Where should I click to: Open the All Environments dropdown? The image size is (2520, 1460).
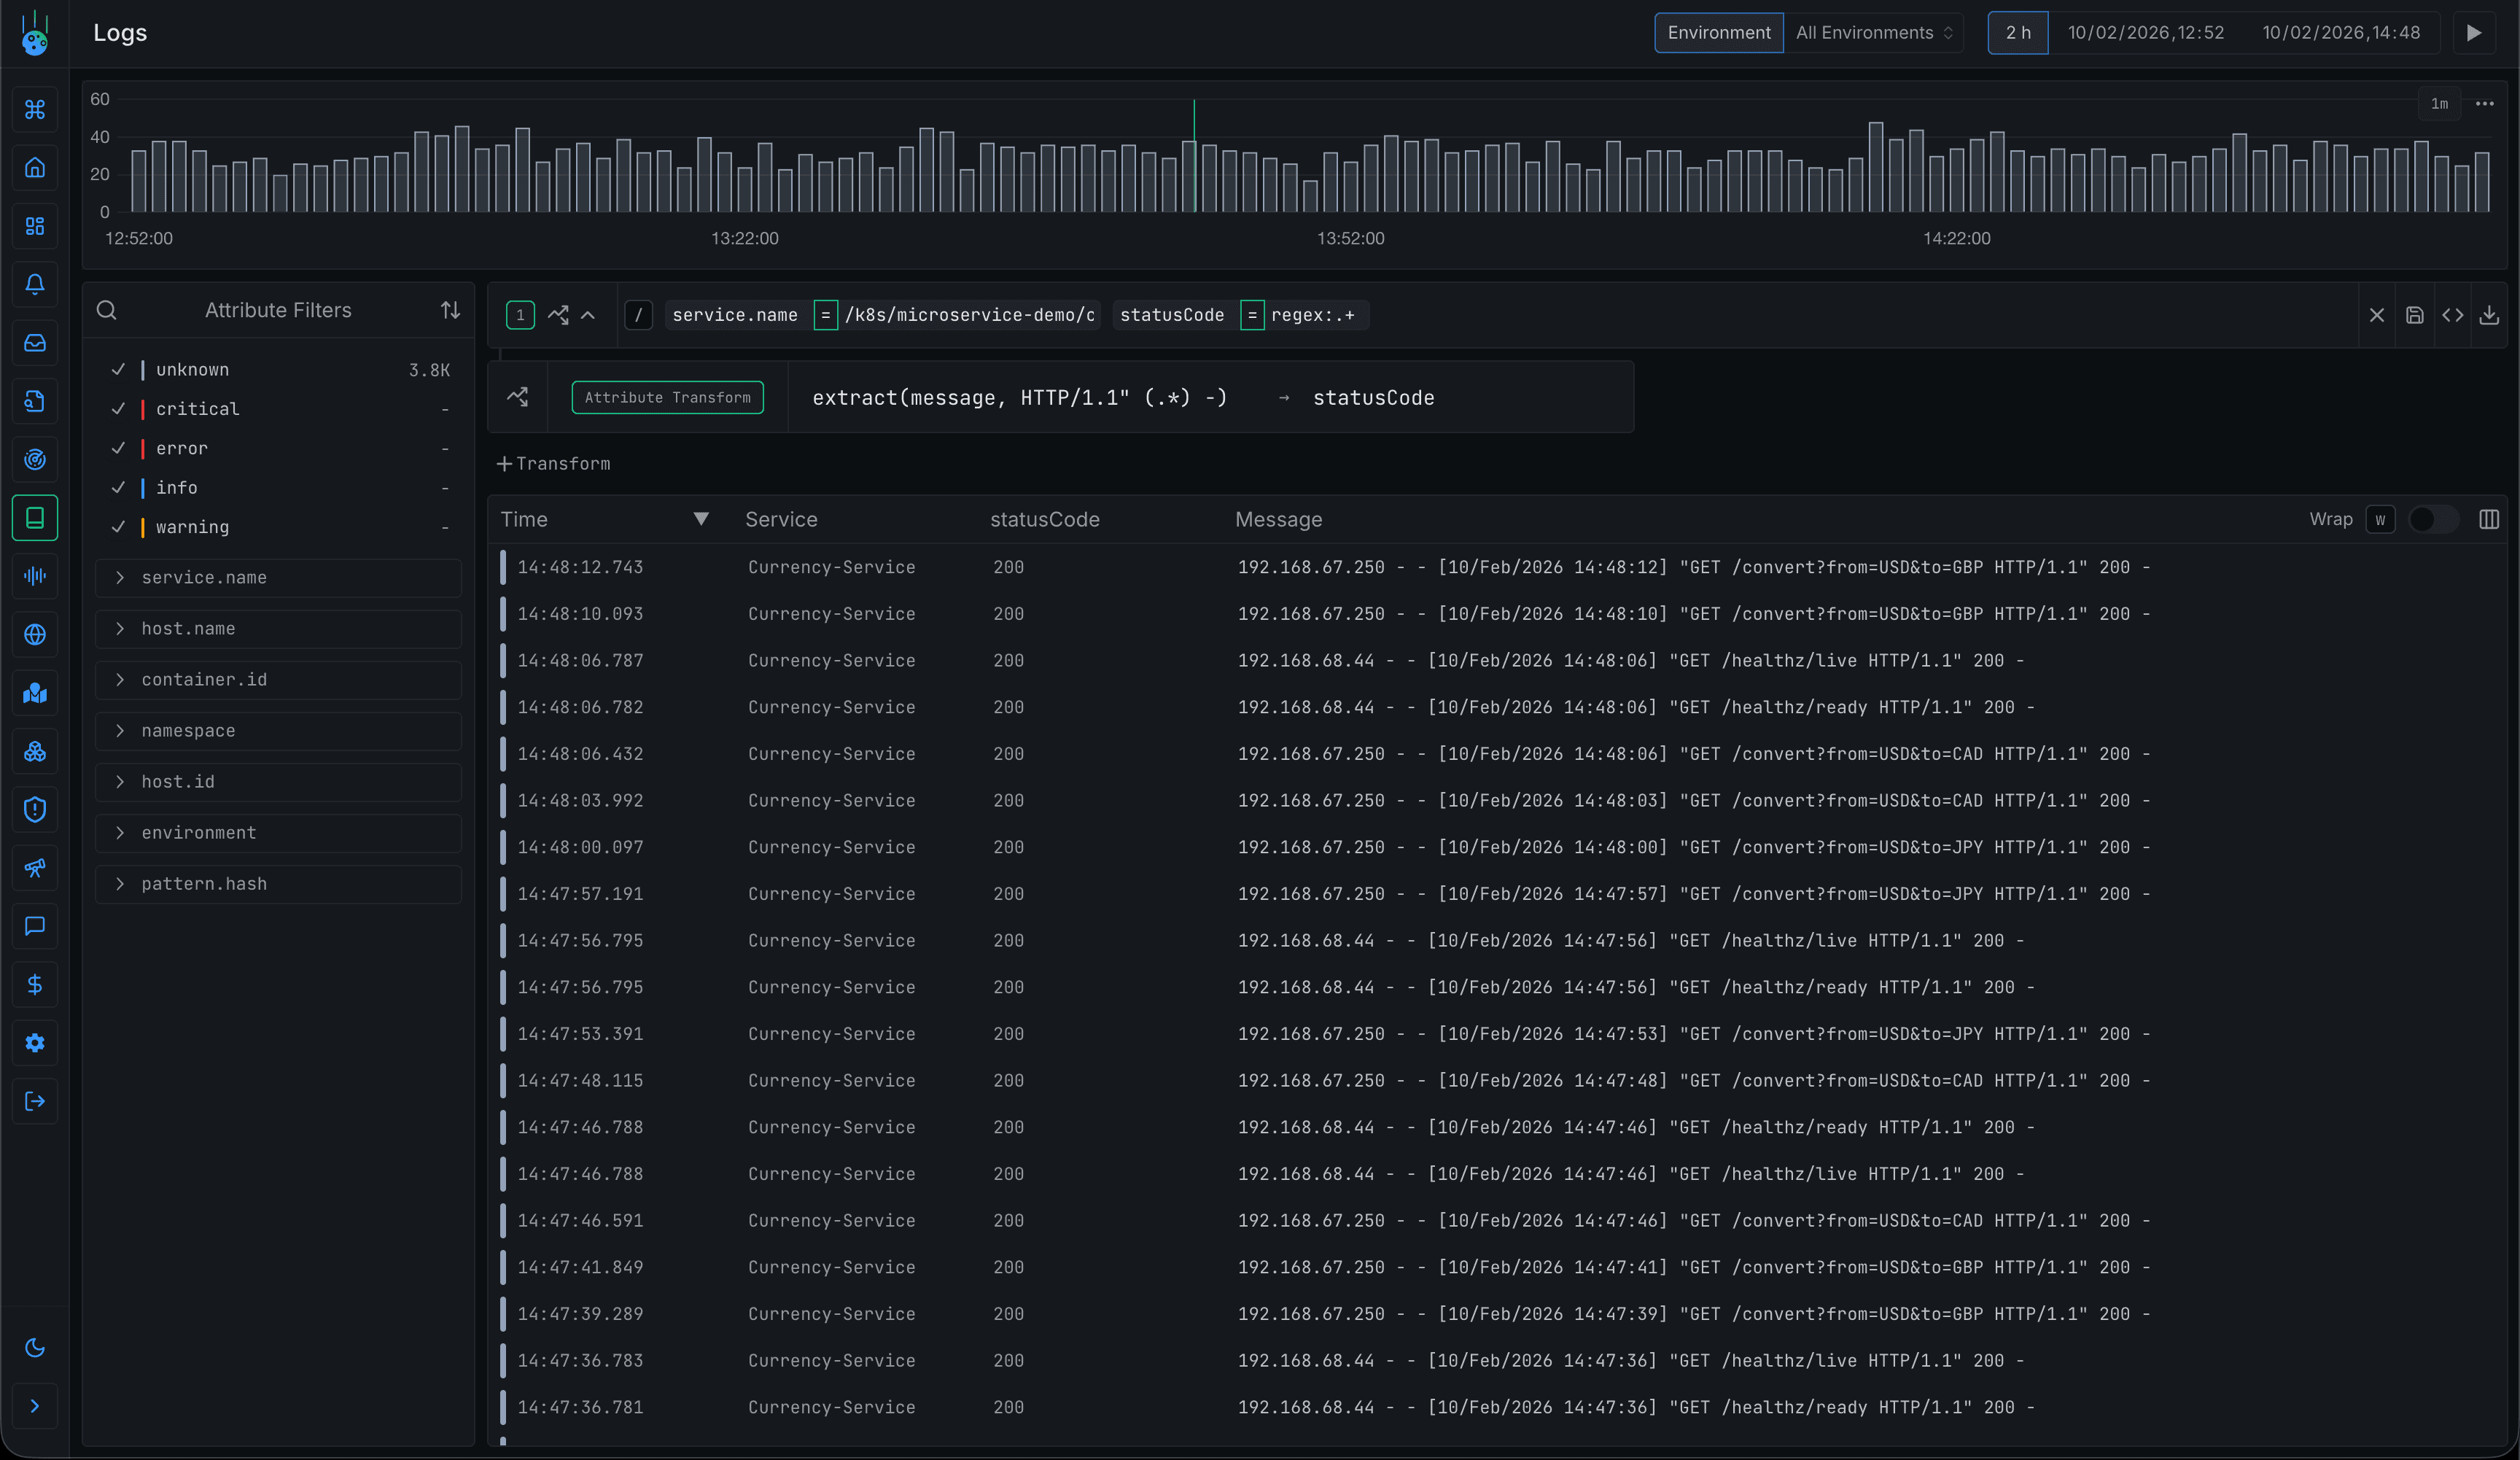coord(1873,33)
